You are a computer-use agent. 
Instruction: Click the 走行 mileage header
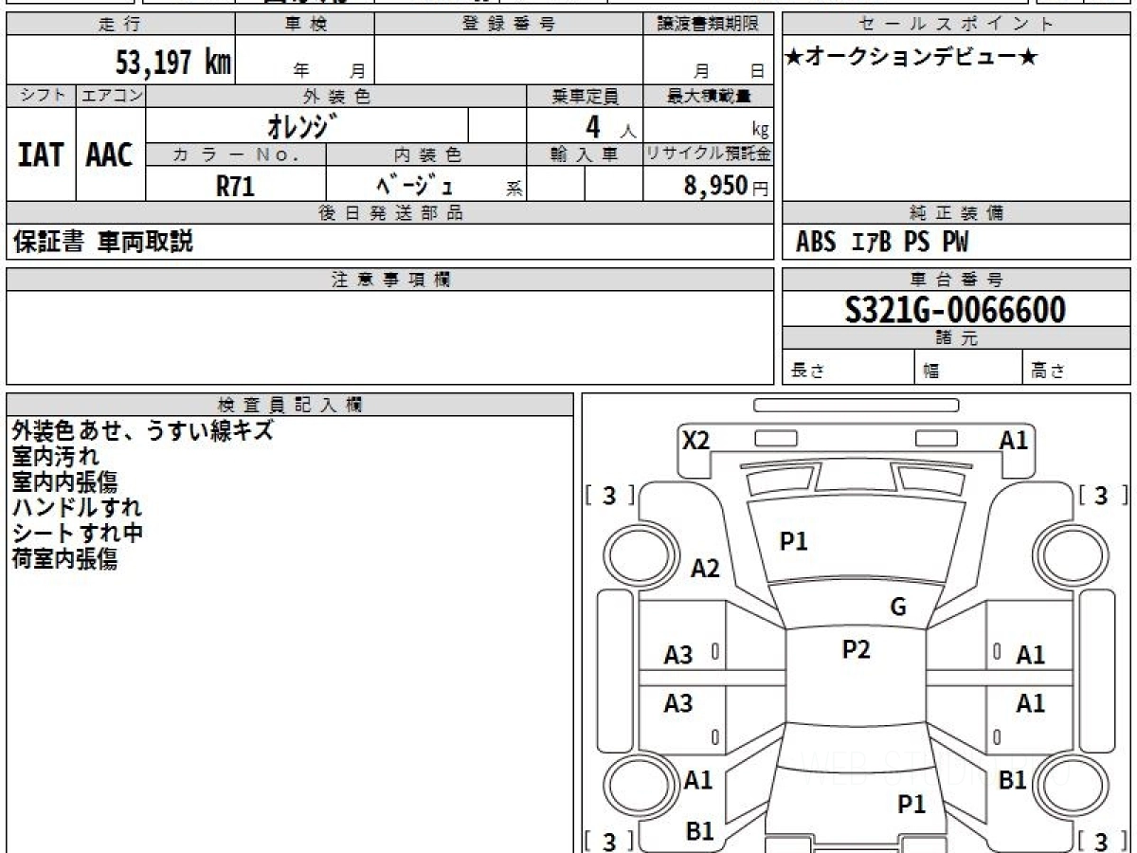tap(120, 25)
